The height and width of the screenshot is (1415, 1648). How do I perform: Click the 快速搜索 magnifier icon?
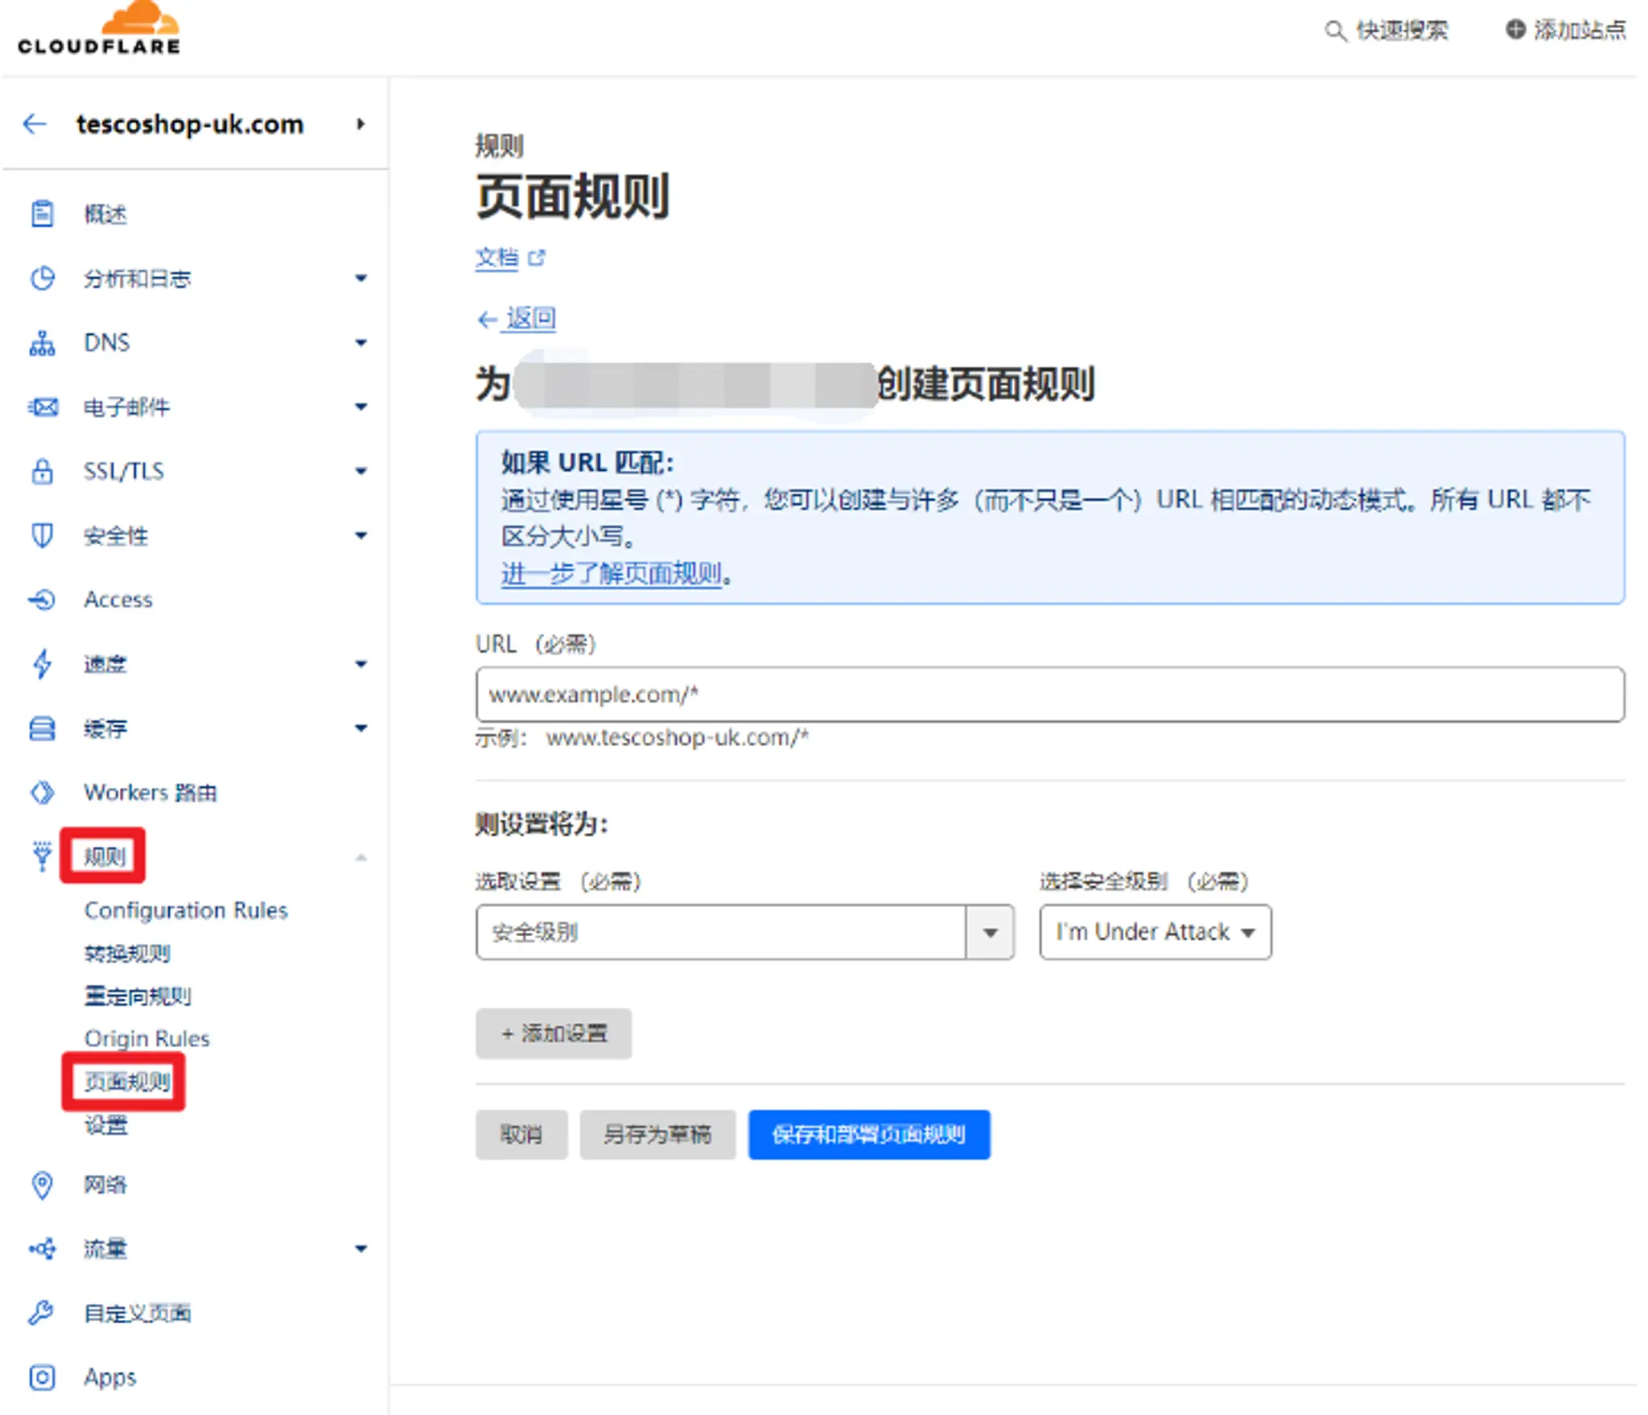point(1335,31)
